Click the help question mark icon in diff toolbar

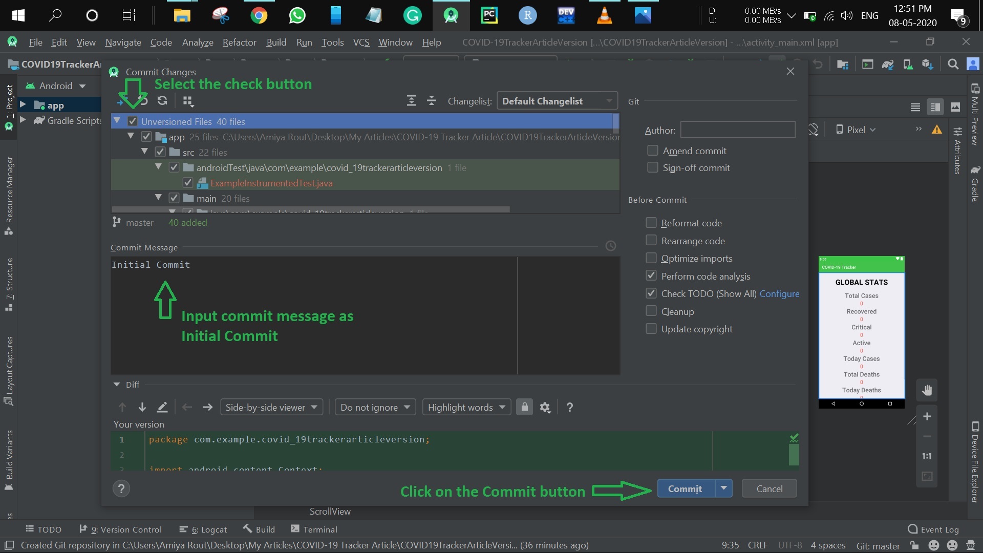569,407
